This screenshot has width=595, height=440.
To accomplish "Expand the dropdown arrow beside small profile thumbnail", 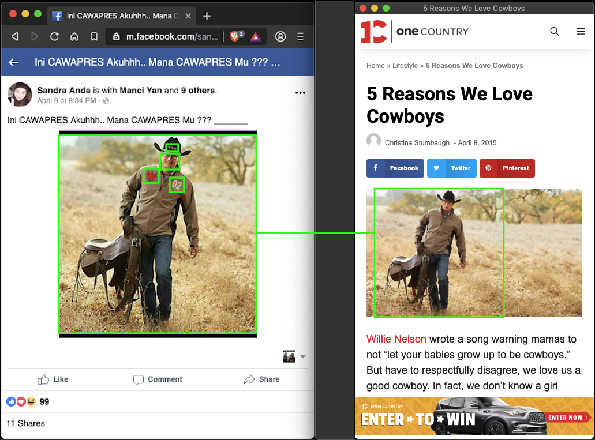I will click(x=303, y=356).
